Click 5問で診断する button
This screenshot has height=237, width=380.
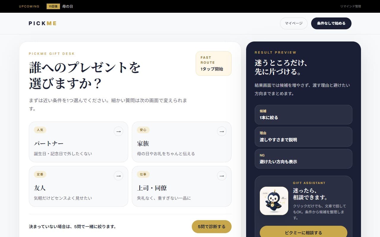point(212,227)
